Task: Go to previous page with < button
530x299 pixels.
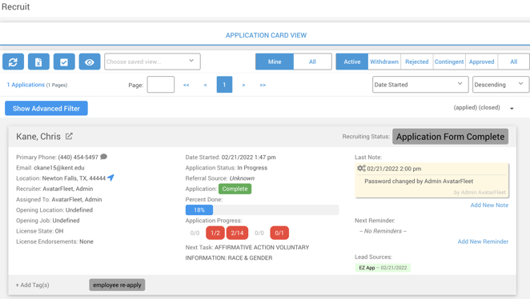Action: [x=205, y=85]
